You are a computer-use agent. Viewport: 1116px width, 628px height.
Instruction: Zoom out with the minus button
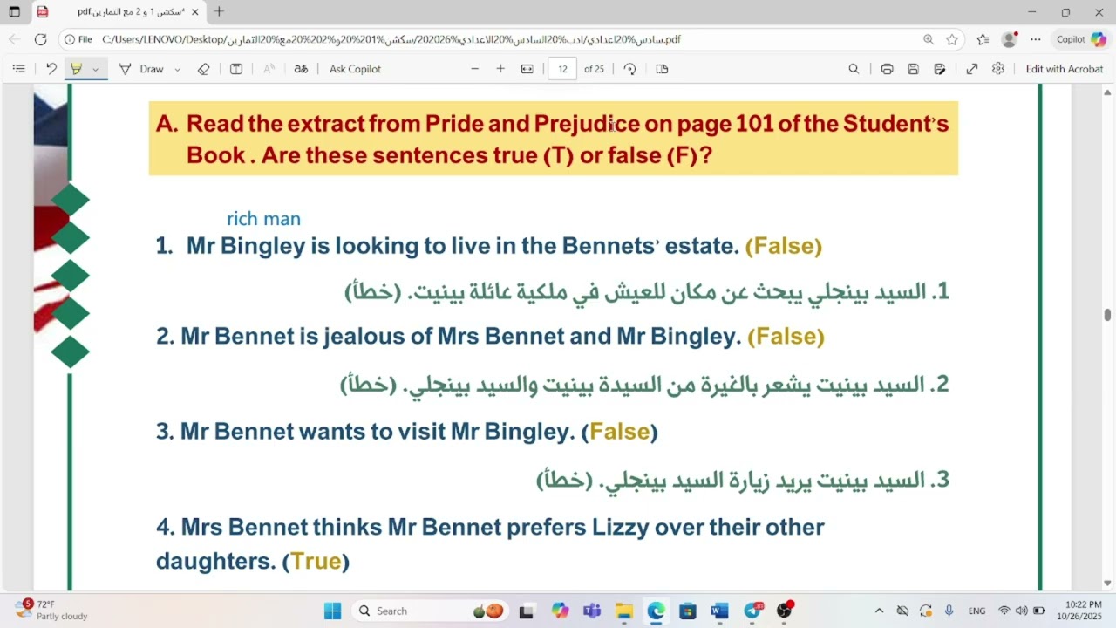coord(475,69)
